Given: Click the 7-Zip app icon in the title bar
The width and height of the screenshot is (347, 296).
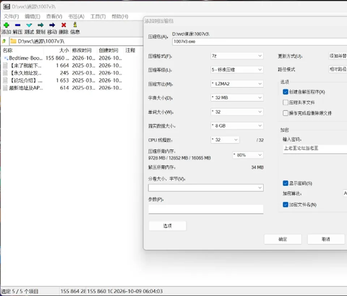Looking at the screenshot, I should (7, 6).
